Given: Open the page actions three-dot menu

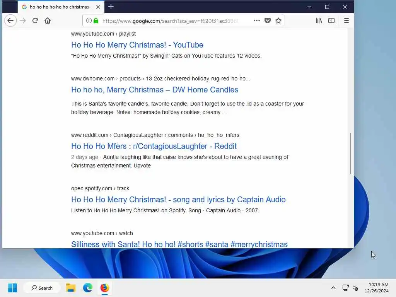Looking at the screenshot, I should click(x=257, y=21).
